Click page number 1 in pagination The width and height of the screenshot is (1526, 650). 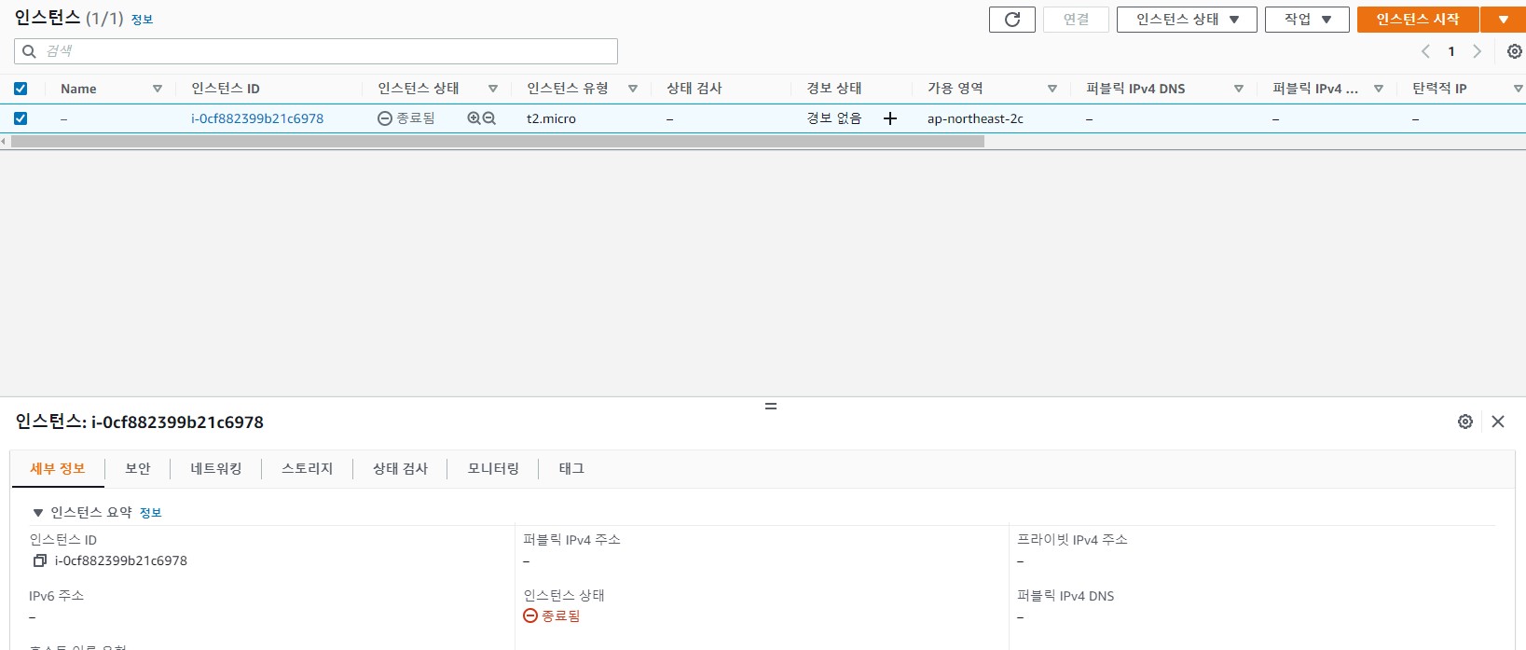[1451, 51]
